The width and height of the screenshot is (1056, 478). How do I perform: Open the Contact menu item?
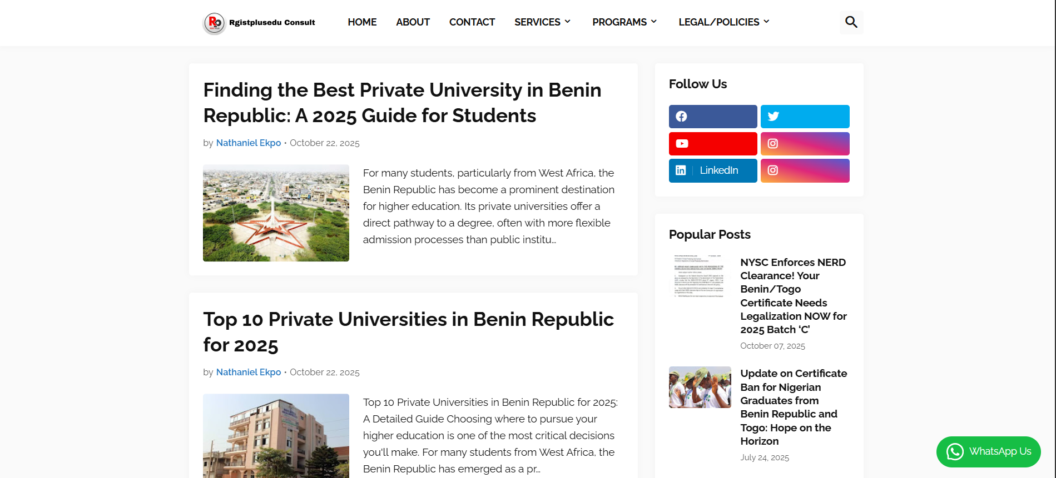(472, 22)
